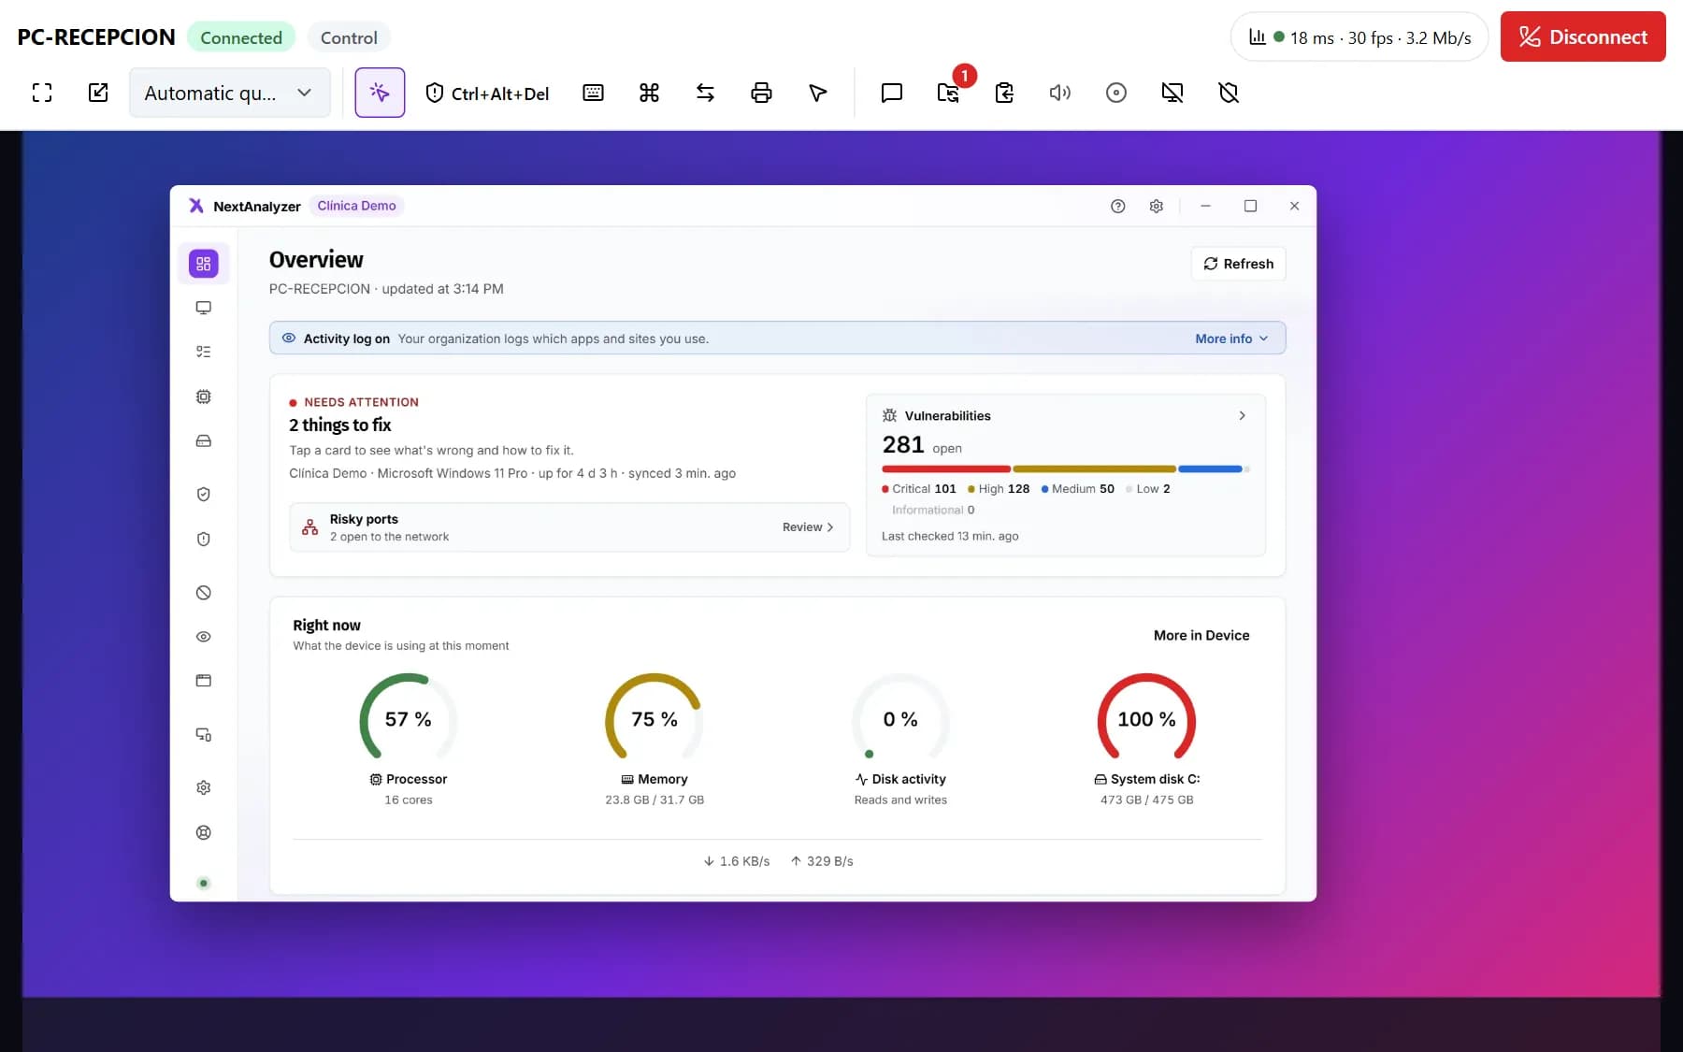Open the eye activity sidebar icon
The width and height of the screenshot is (1683, 1052).
click(x=204, y=637)
